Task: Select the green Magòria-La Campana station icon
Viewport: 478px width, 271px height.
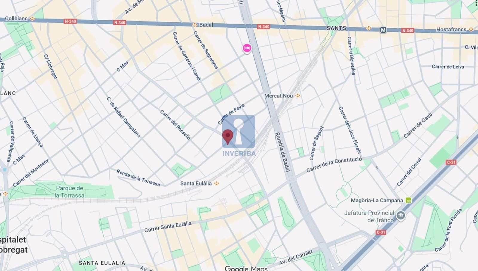Action: (x=408, y=200)
